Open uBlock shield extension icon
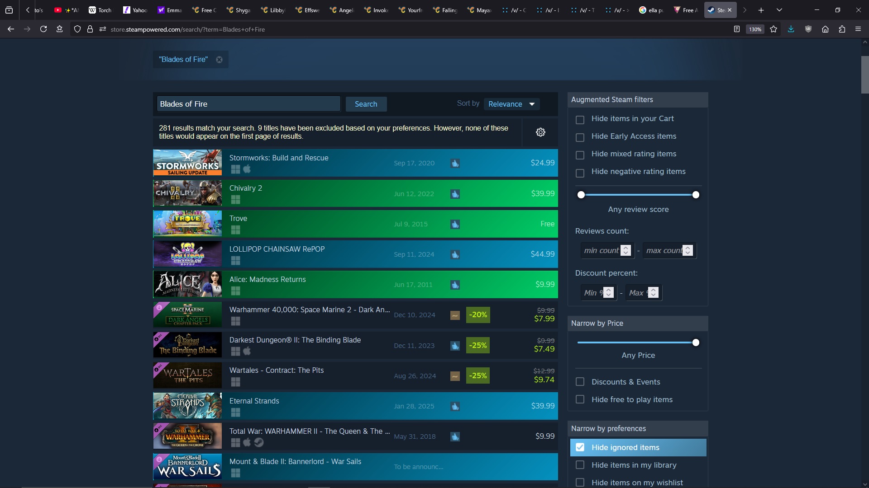The width and height of the screenshot is (869, 488). (x=808, y=29)
